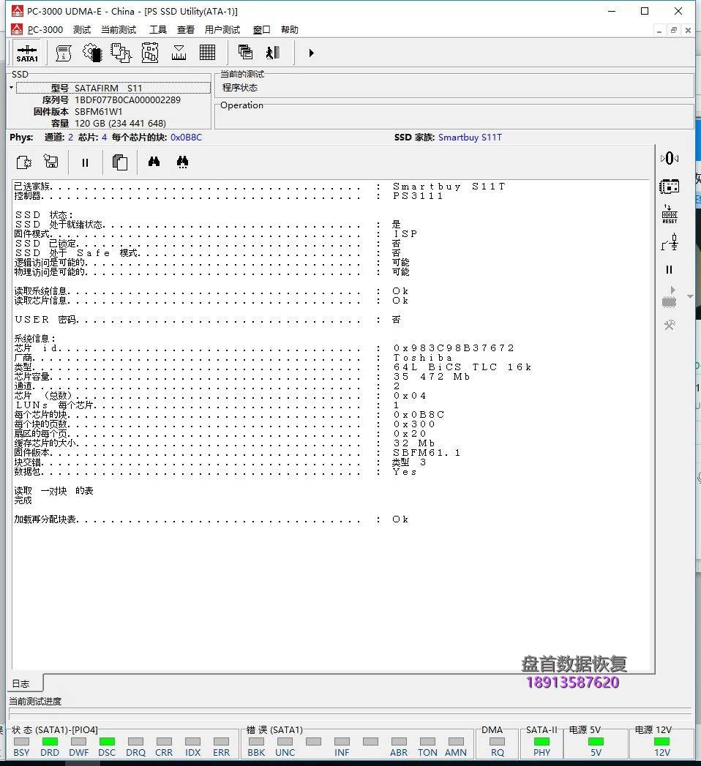Click the 0x0B8C blocks per chip value
This screenshot has width=701, height=766.
[x=186, y=138]
